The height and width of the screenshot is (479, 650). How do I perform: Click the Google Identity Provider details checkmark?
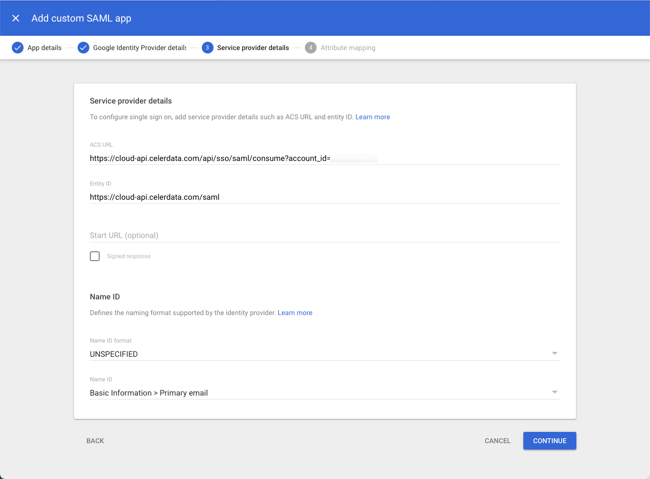83,47
